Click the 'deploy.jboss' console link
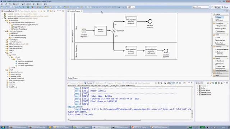This screenshot has width=230, height=129. click(75, 106)
